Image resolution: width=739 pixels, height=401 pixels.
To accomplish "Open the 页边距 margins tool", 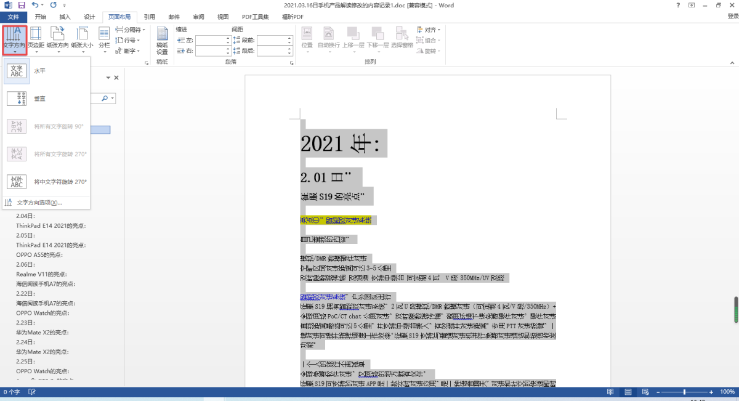I will point(36,37).
